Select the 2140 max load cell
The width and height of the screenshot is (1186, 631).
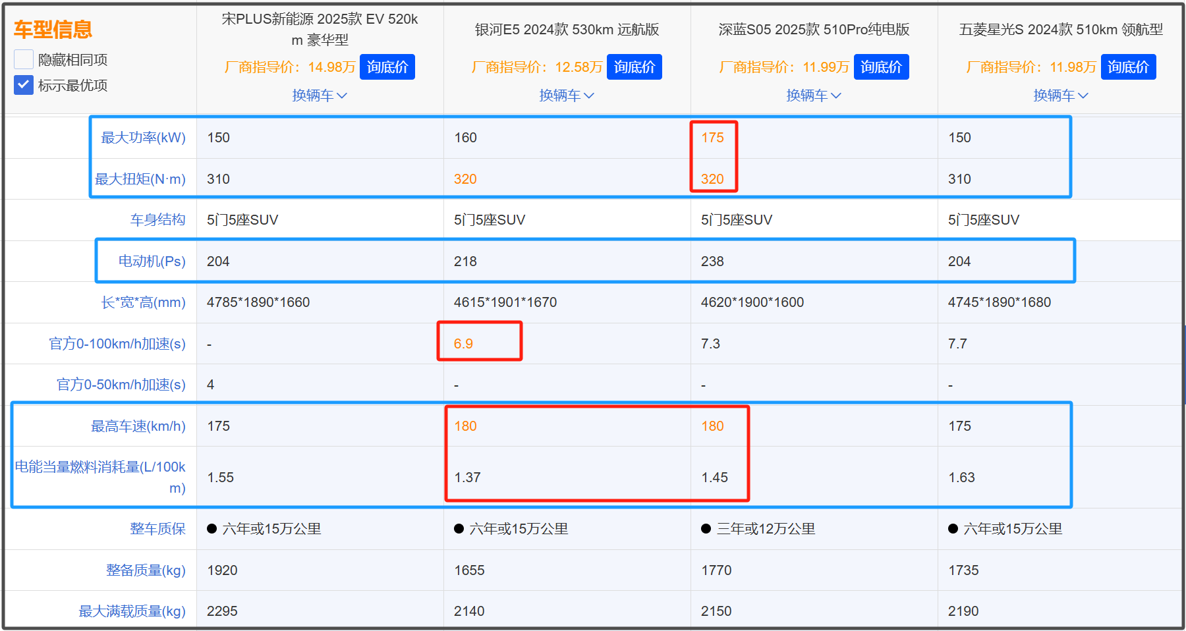click(469, 611)
